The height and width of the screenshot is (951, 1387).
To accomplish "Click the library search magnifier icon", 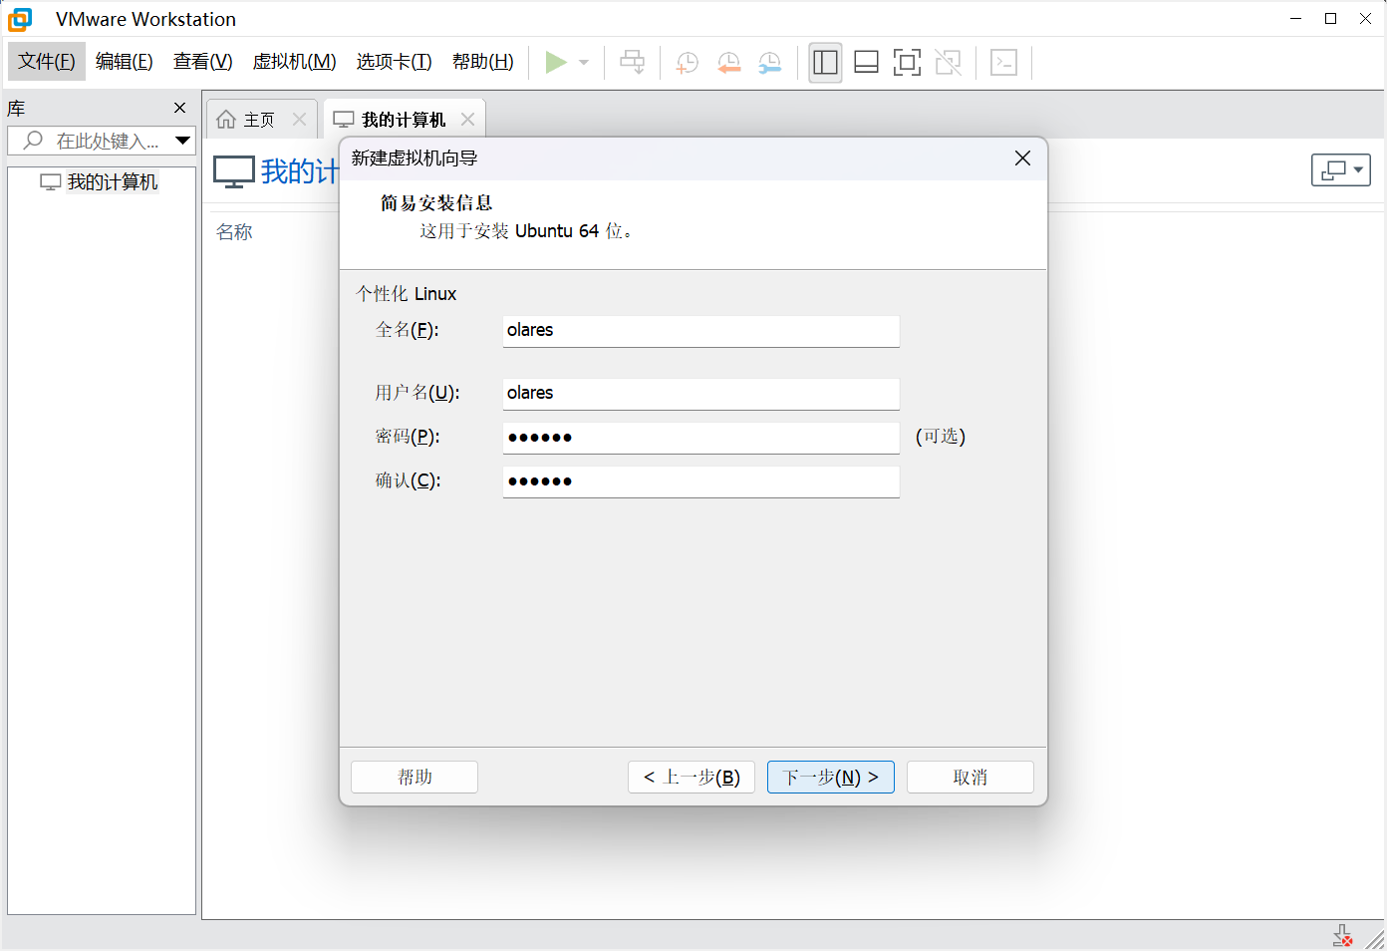I will pyautogui.click(x=33, y=141).
